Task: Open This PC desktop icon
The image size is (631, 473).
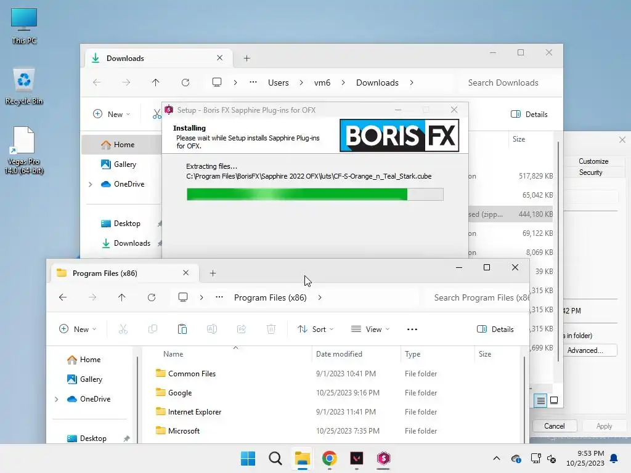Action: point(24,26)
